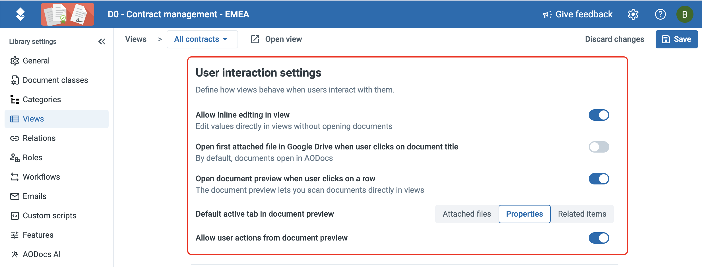The image size is (702, 267).
Task: Open the user avatar B menu
Action: [685, 14]
